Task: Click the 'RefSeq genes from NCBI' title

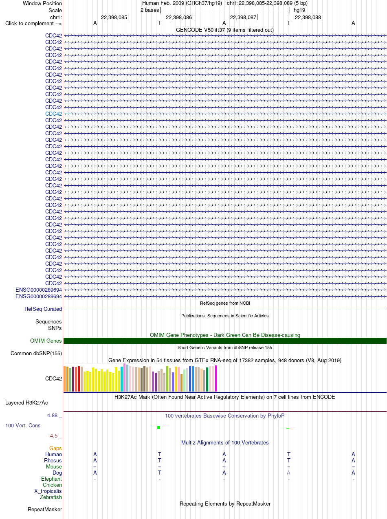Action: click(225, 303)
